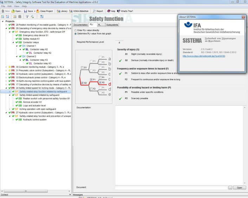Click the project tree horizontal scrollbar thumb
This screenshot has width=248, height=198.
26,191
